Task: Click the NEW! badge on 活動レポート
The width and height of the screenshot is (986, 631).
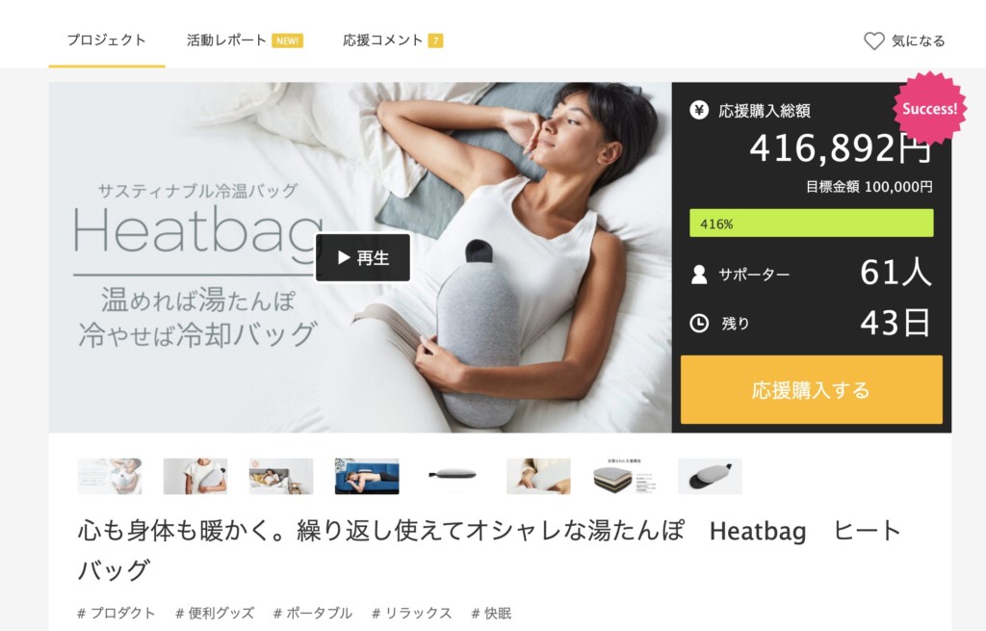Action: [x=287, y=40]
